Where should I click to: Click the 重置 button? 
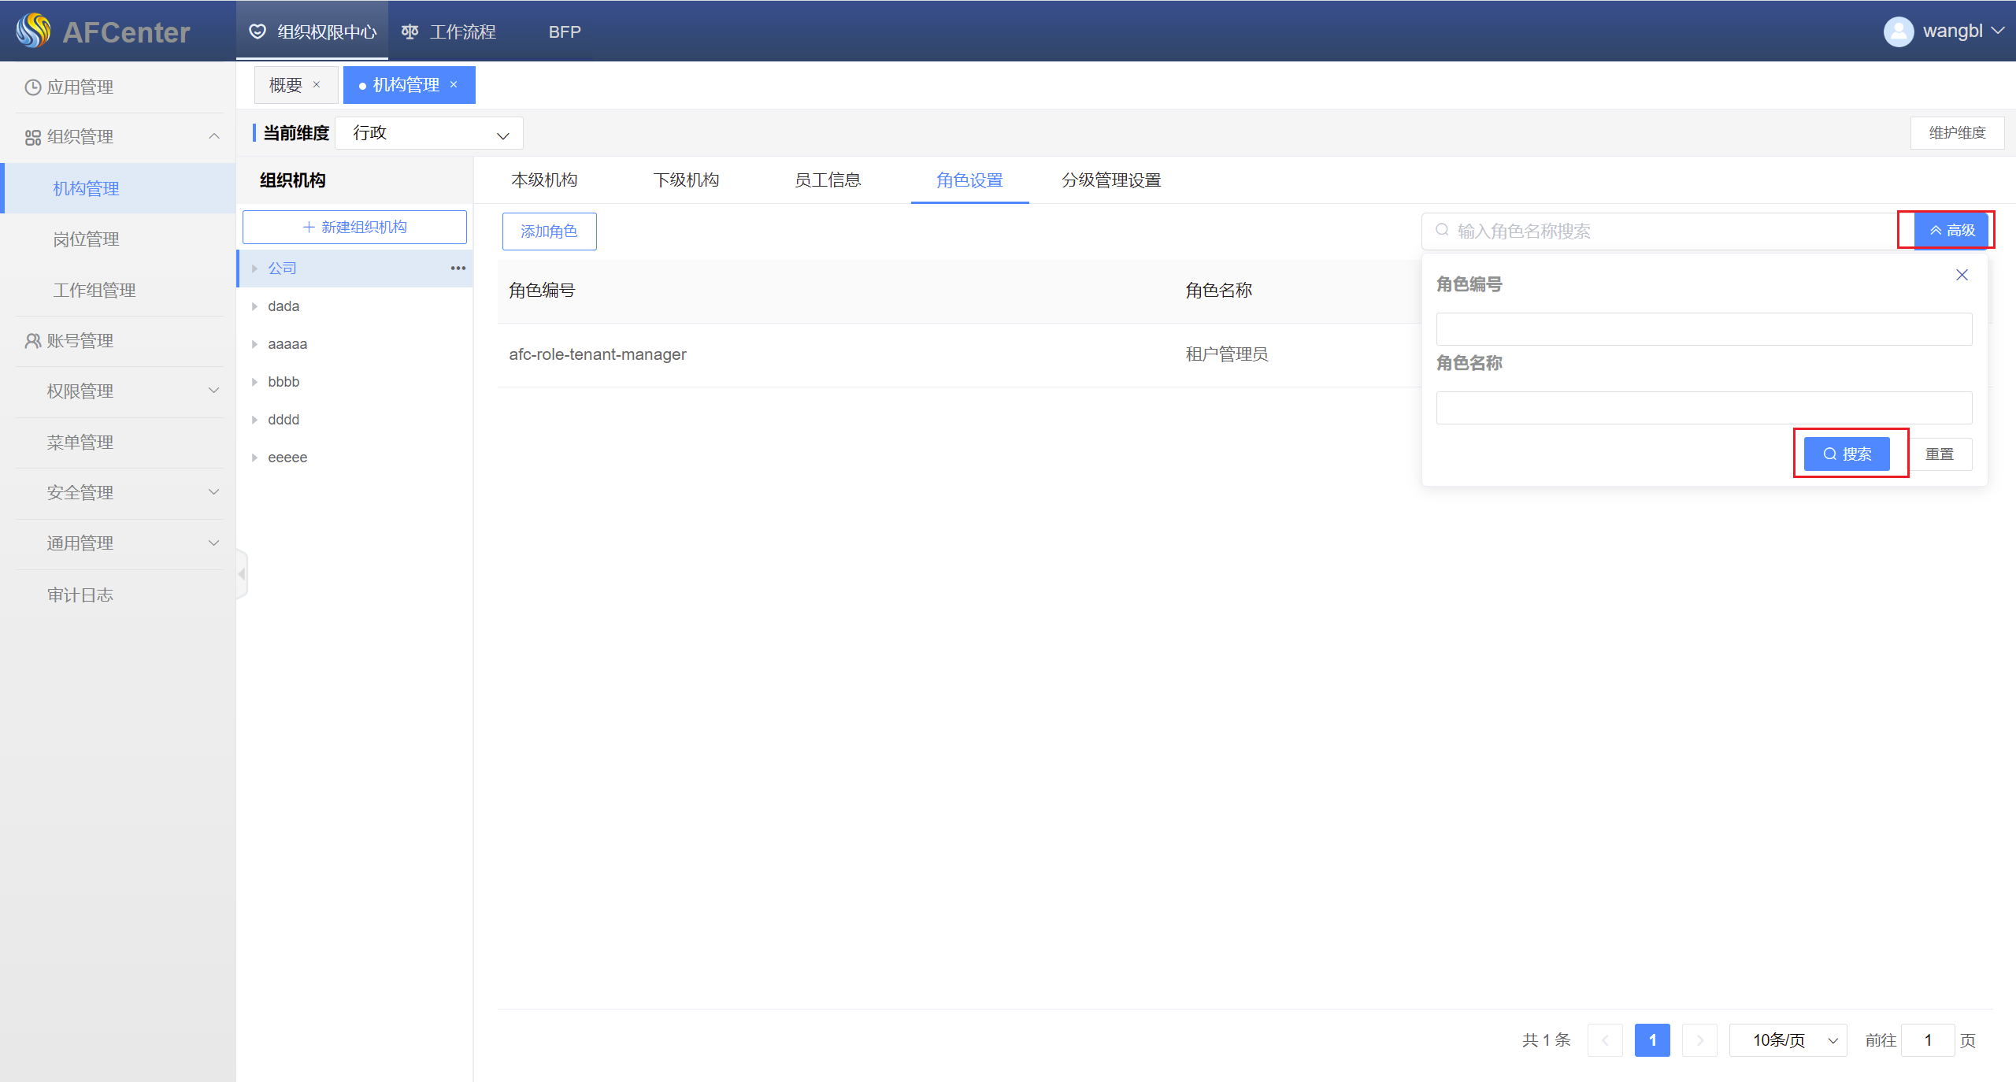[x=1939, y=454]
